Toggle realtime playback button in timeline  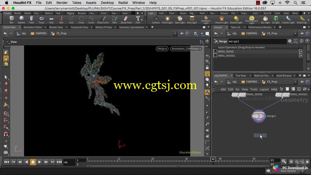[291, 162]
